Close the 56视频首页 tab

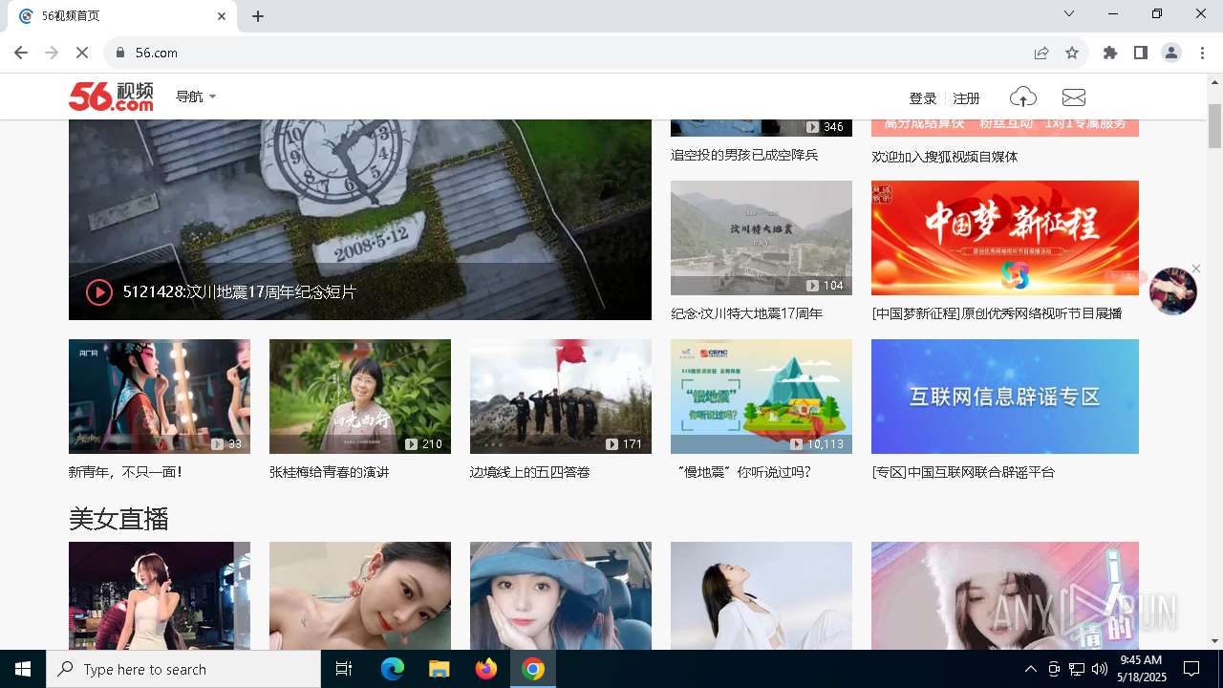(x=222, y=16)
